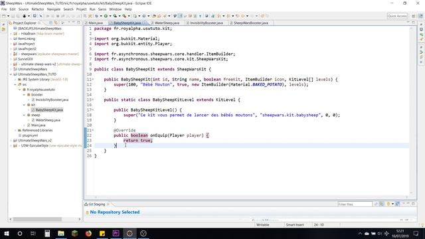
Task: Click the New file toolbar icon
Action: 4,16
